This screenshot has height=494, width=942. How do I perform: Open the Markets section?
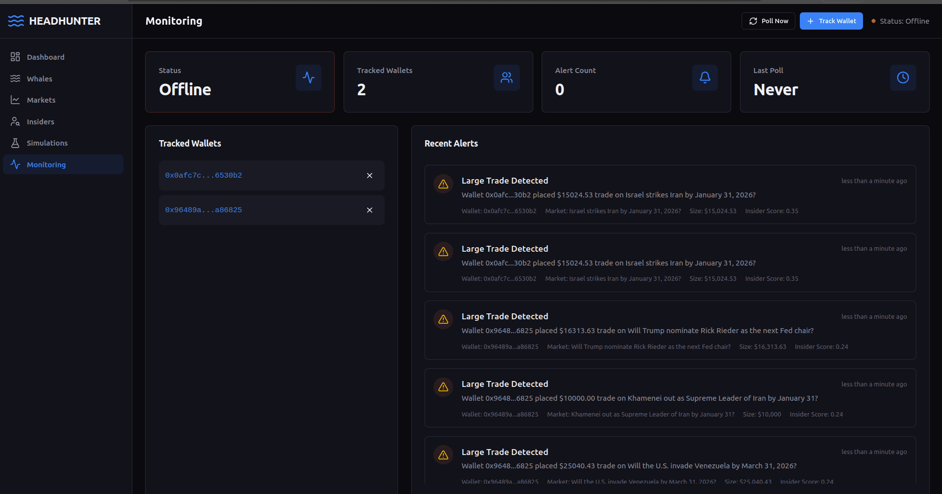[41, 100]
